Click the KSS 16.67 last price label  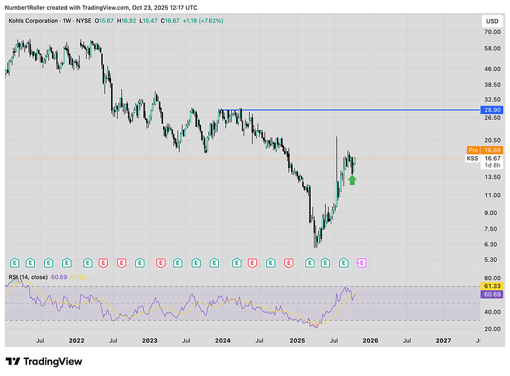(x=484, y=158)
